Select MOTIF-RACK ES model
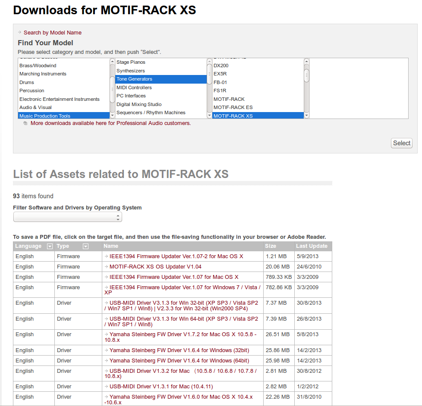 [258, 107]
